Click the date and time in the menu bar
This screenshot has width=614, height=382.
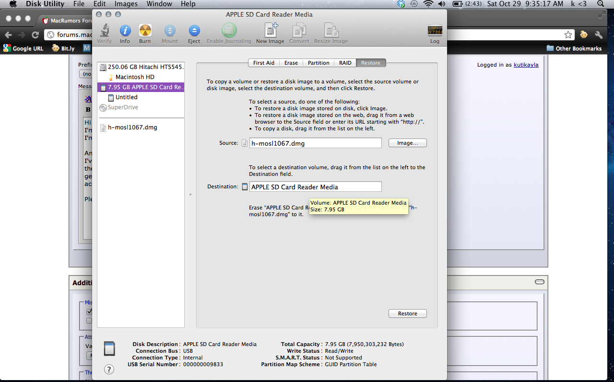point(525,4)
